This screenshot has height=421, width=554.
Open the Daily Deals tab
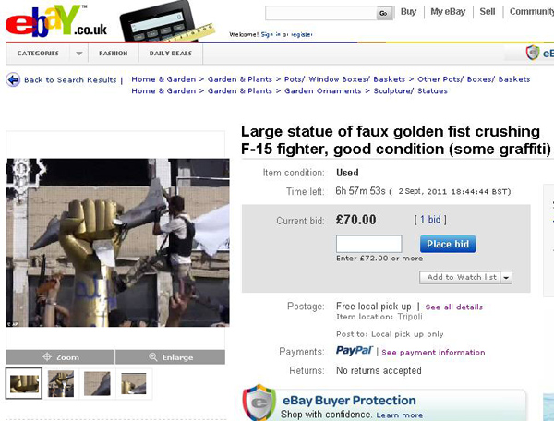[171, 54]
